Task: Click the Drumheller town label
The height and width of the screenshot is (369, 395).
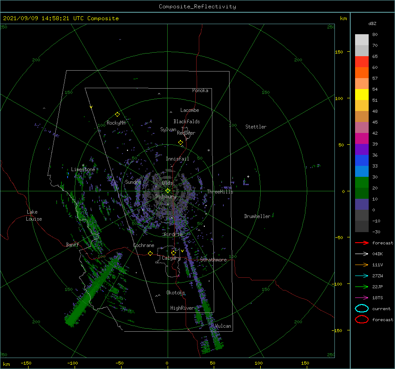Action: pos(257,216)
